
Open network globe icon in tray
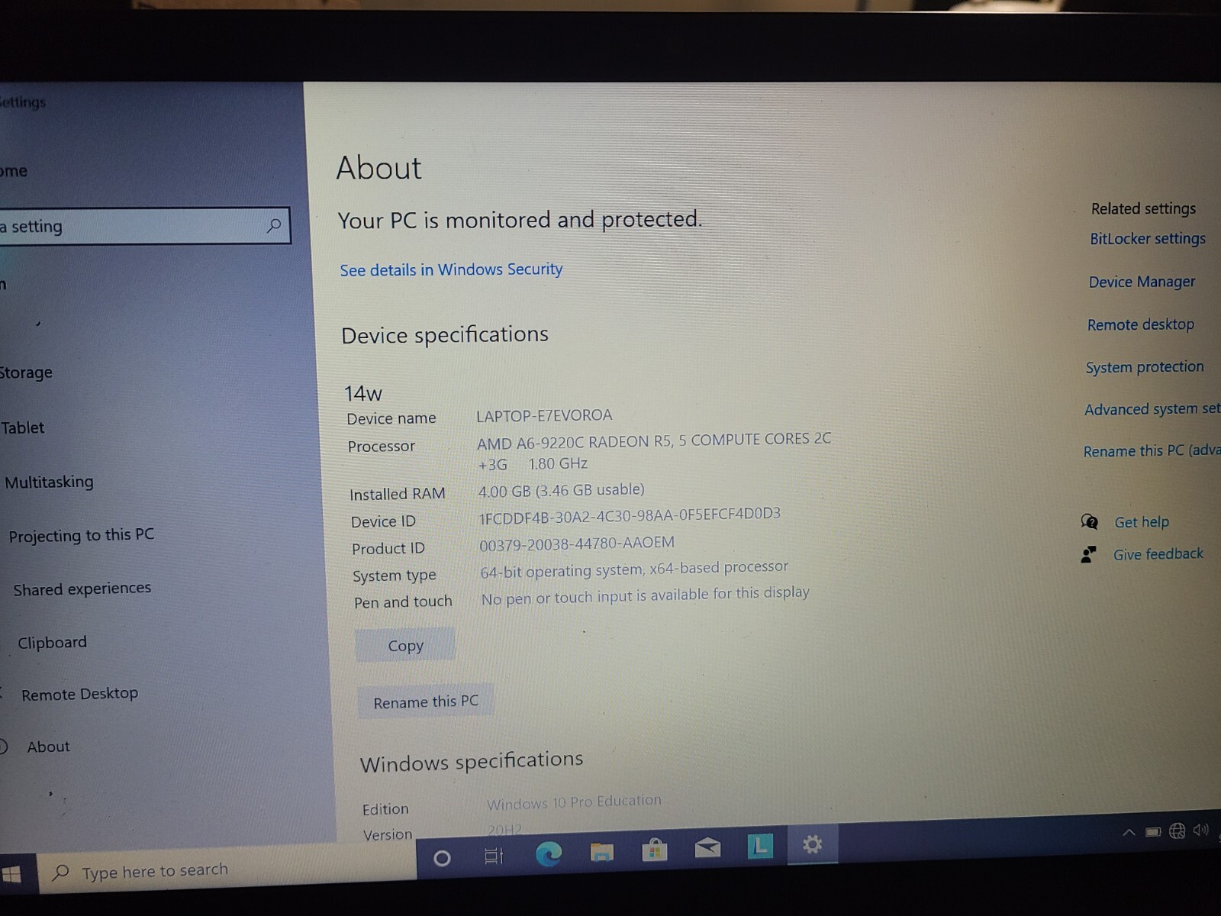(x=1178, y=831)
